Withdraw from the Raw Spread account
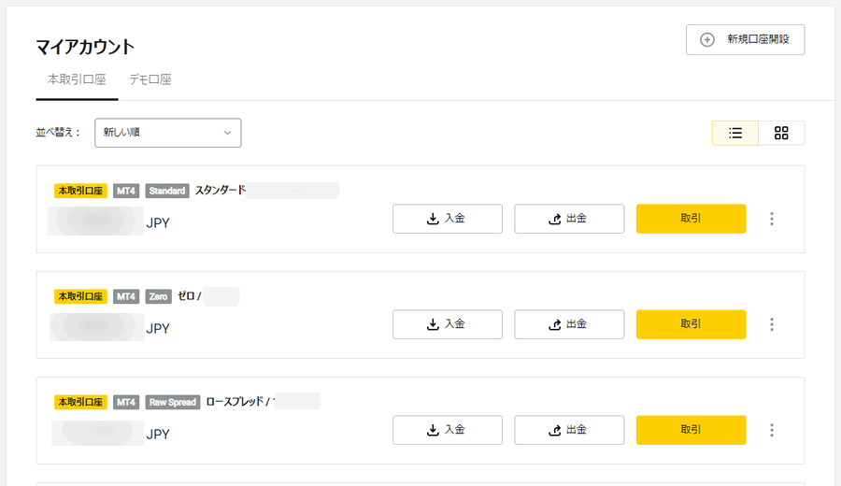This screenshot has height=486, width=841. 569,430
